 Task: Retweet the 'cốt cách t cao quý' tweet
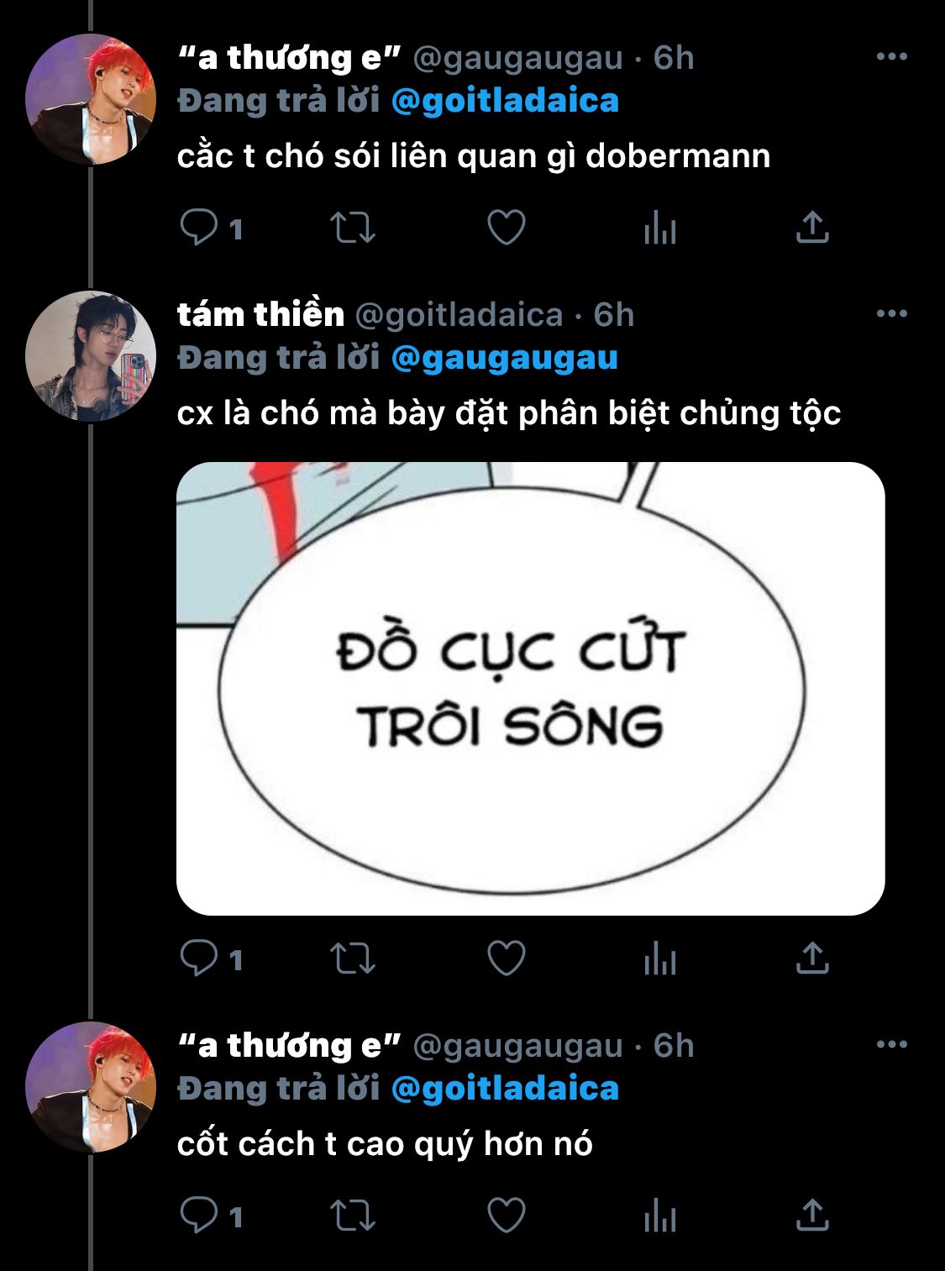(352, 1215)
